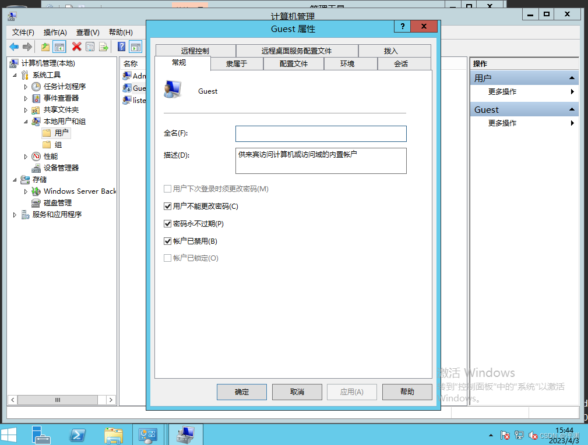Select the 组 folder in tree
This screenshot has width=588, height=445.
click(x=52, y=145)
